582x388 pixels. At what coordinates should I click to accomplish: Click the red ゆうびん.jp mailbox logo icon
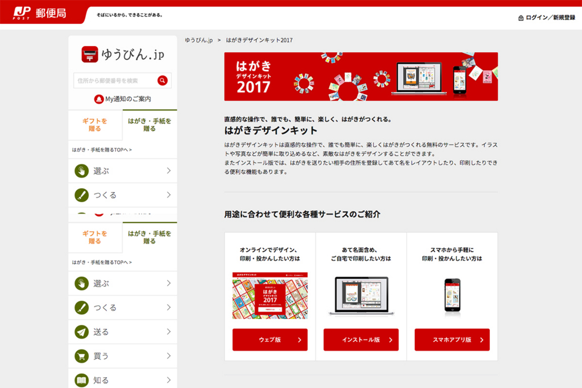90,55
